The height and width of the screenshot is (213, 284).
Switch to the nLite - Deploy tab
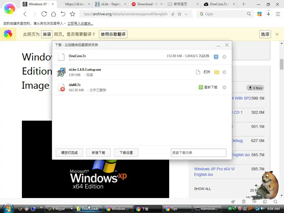coord(110,4)
